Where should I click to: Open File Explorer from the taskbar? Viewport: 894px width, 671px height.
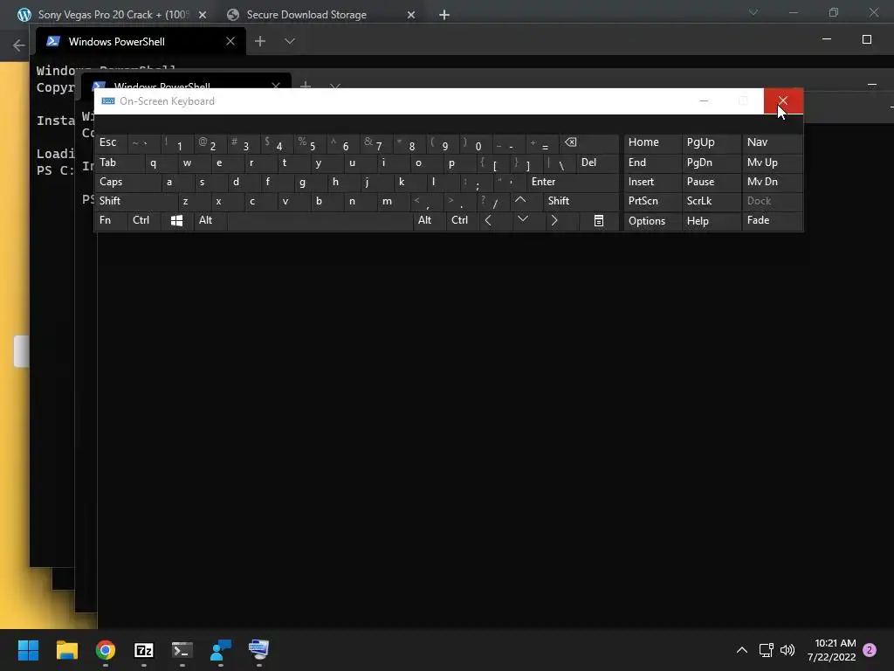pos(66,650)
